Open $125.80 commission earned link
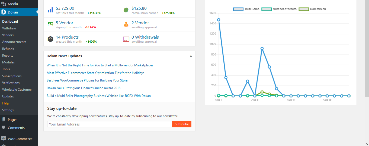Image resolution: width=369 pixels, height=146 pixels. point(139,8)
